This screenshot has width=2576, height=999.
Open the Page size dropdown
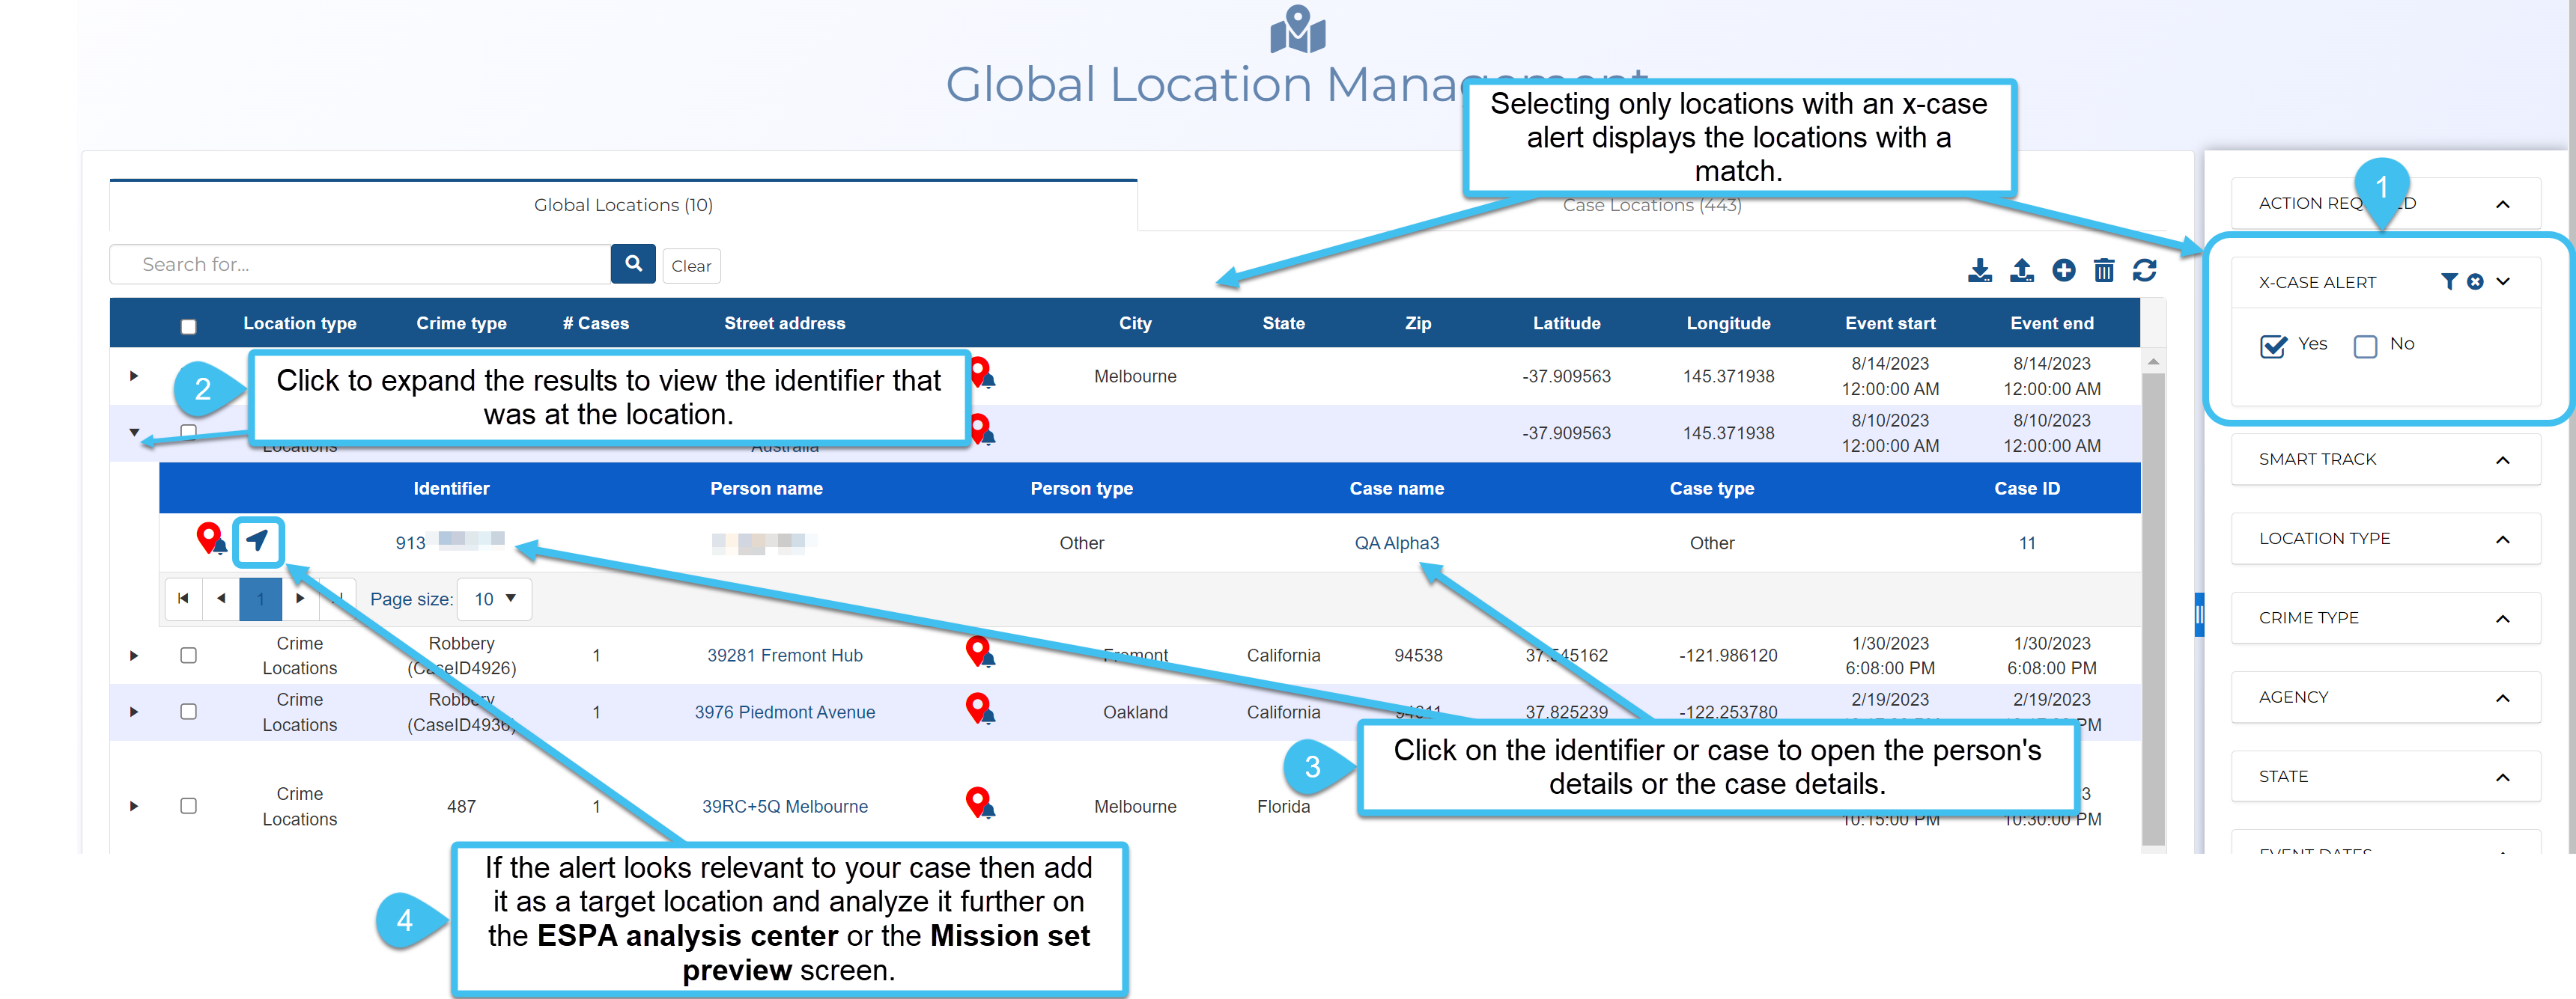tap(494, 599)
